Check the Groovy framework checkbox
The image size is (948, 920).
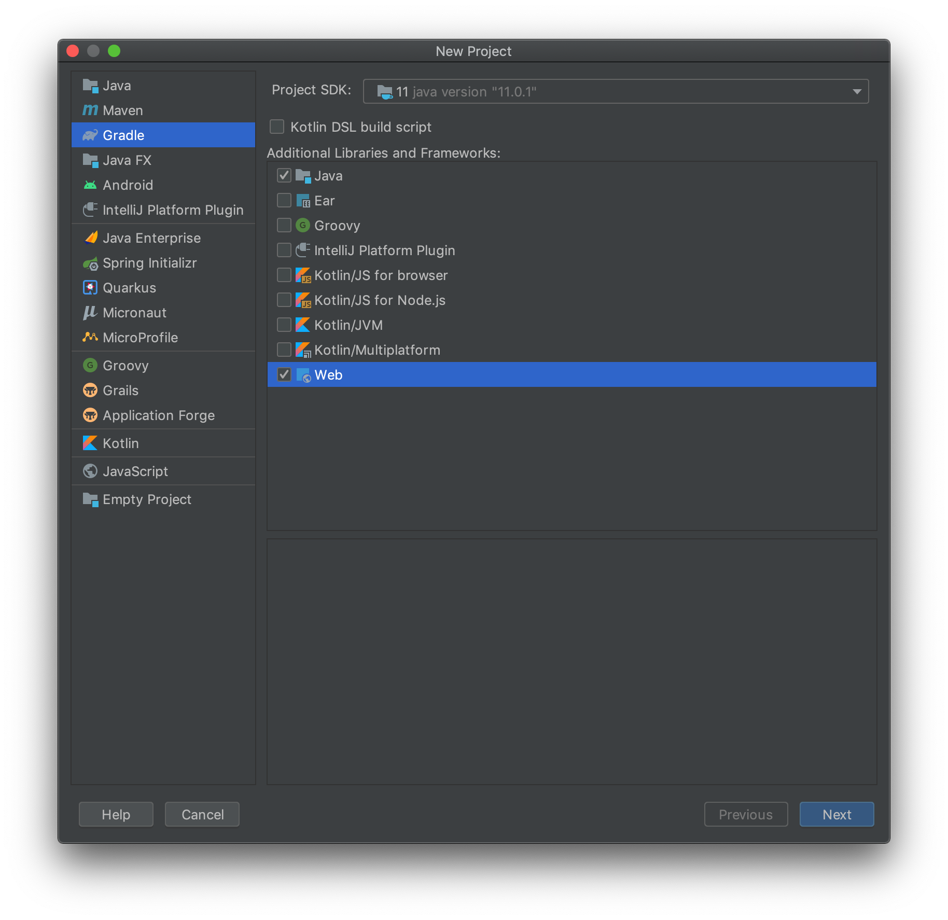284,225
